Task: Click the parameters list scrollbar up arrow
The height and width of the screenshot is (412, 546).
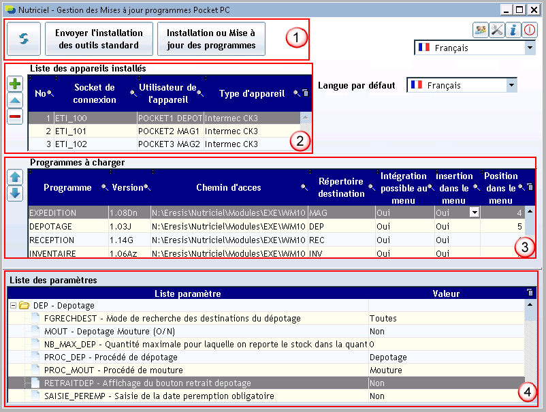Action: coord(530,304)
